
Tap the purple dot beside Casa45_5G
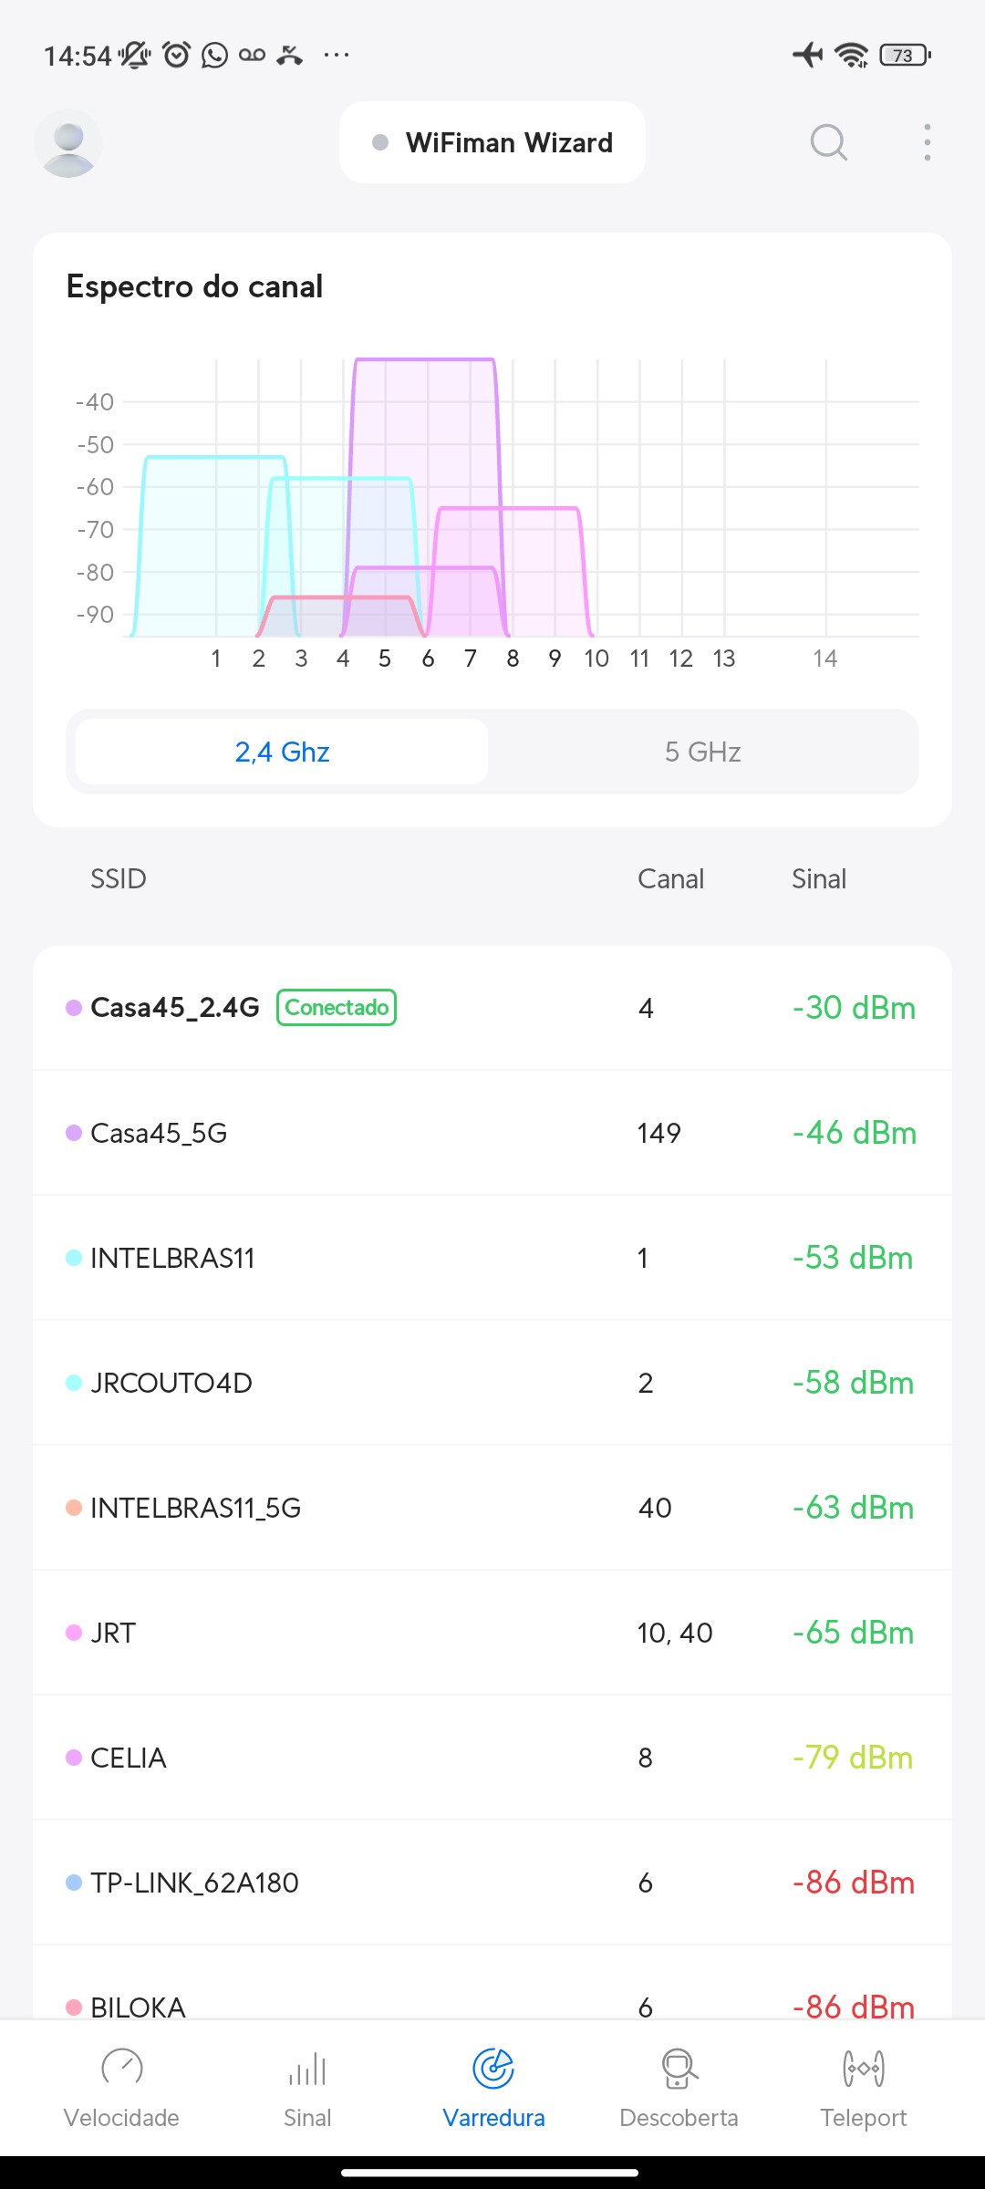coord(74,1133)
